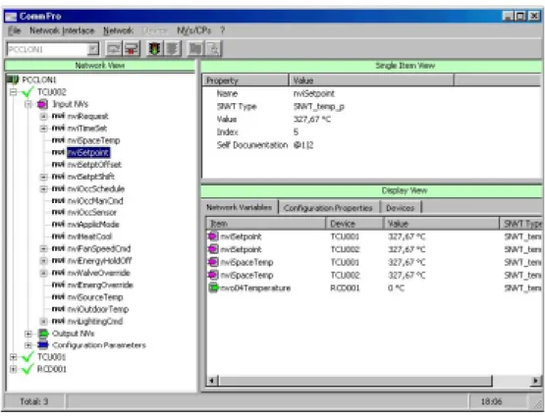Viewport: 545px width, 418px height.
Task: Click the SNVT_temp_p value in Single Item View
Action: coord(319,107)
